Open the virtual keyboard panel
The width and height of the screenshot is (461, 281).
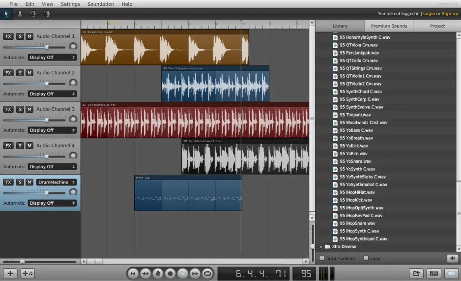[434, 274]
